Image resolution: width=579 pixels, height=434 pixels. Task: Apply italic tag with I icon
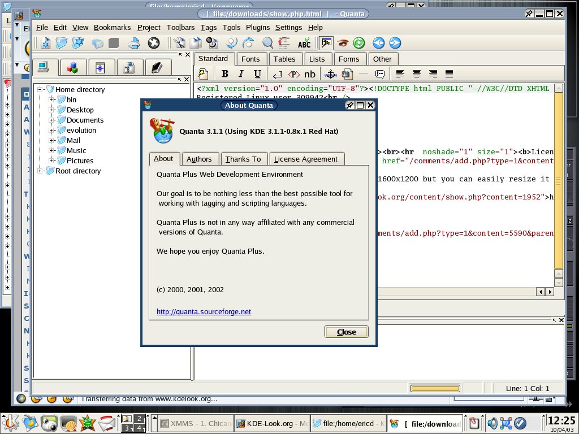(x=241, y=74)
